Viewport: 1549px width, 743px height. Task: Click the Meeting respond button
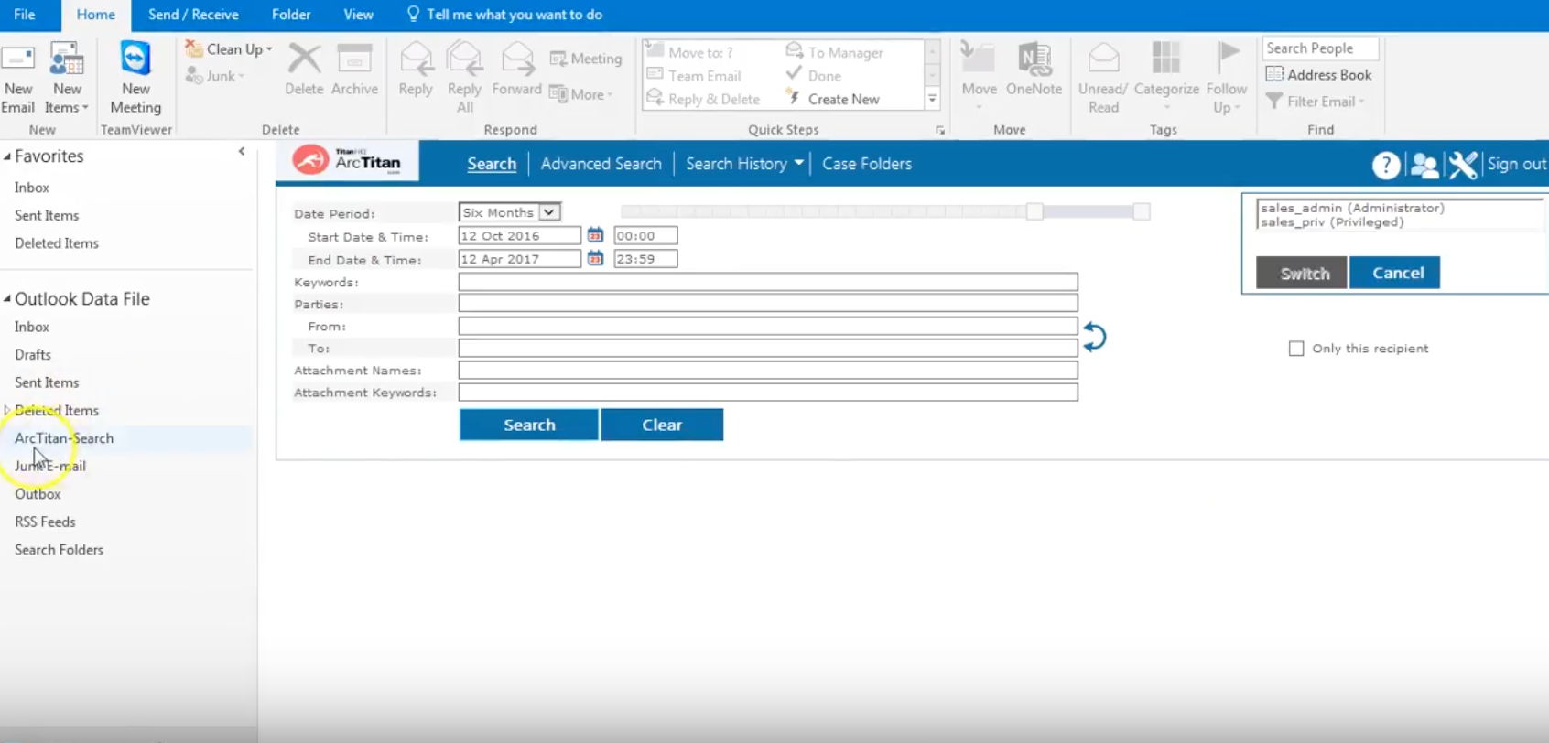[x=586, y=59]
